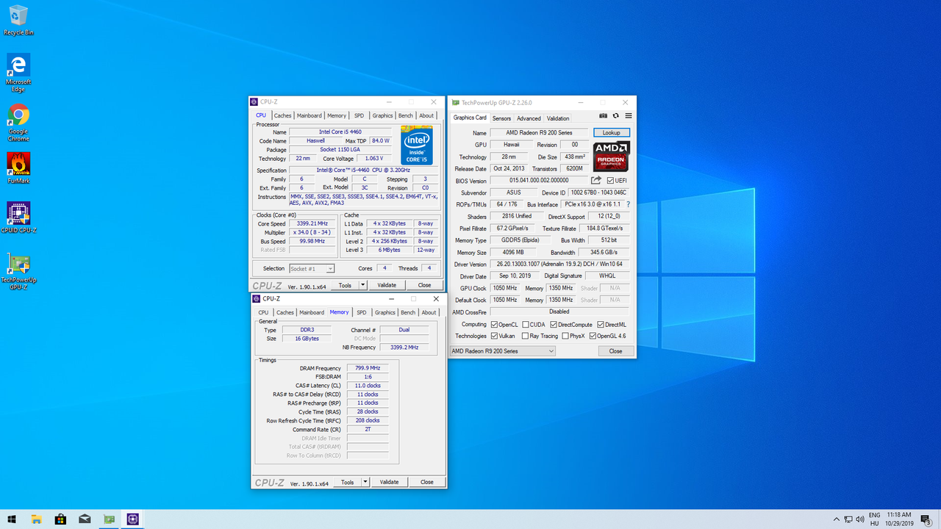
Task: Click the CPU-Z title bar app icon in top window
Action: coord(254,102)
